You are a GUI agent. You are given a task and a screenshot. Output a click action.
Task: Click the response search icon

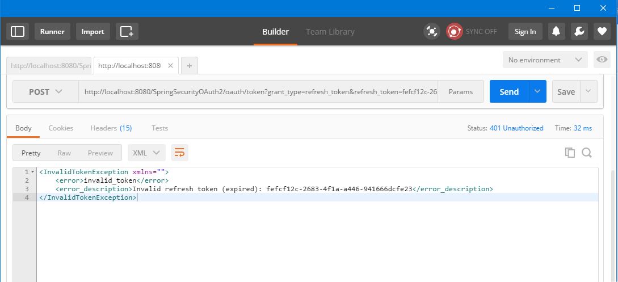click(587, 153)
